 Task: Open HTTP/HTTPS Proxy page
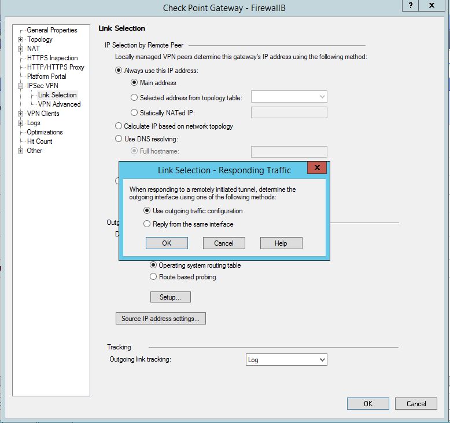click(x=56, y=67)
